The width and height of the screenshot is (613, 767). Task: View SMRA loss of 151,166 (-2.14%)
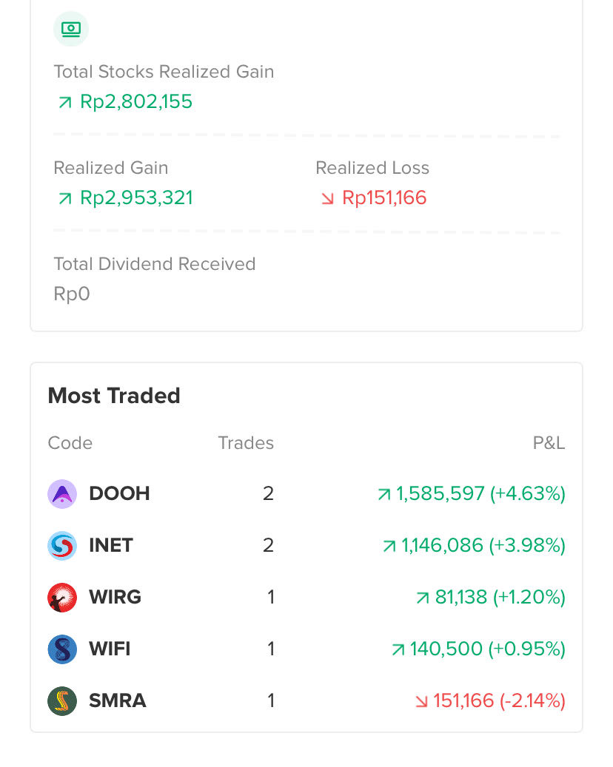click(x=490, y=701)
